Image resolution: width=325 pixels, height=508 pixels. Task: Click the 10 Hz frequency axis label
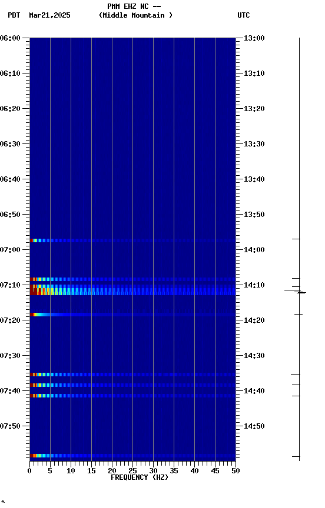(x=71, y=471)
